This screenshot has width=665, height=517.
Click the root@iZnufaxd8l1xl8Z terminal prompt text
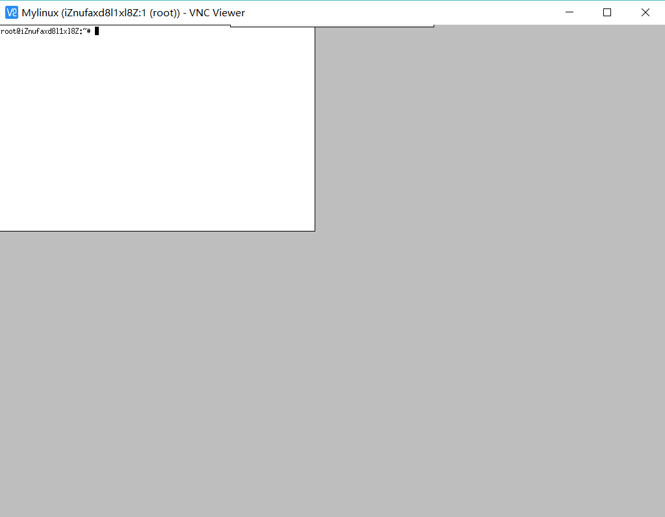pos(46,31)
